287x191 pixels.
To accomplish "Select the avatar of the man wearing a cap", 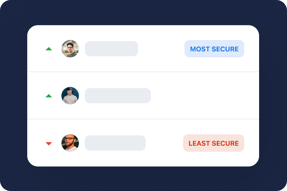I will click(70, 96).
